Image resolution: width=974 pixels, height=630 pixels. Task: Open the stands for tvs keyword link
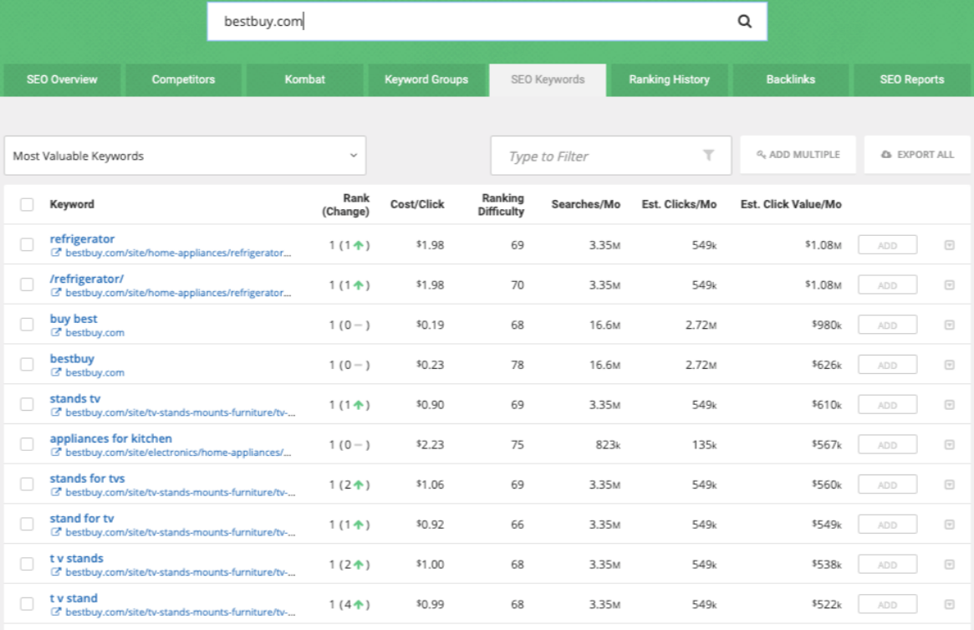88,479
